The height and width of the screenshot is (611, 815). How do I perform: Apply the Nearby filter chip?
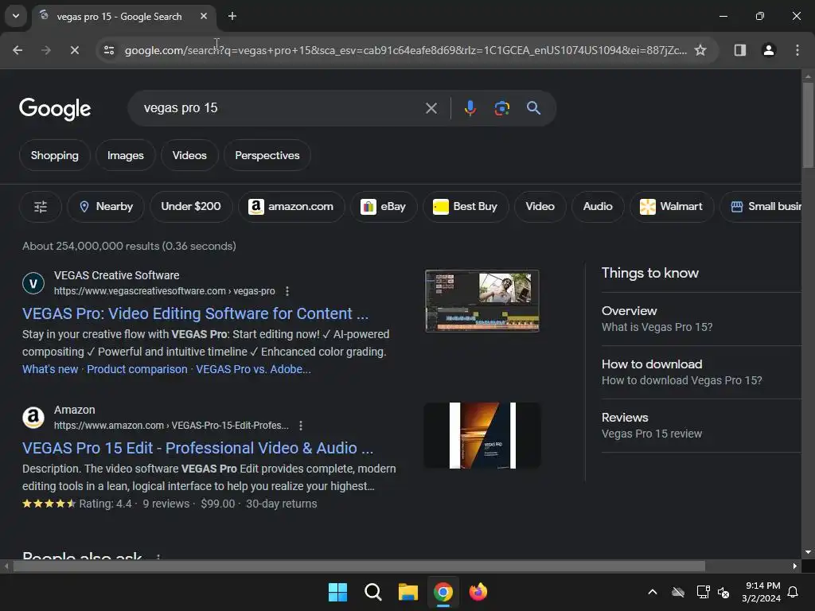[106, 207]
